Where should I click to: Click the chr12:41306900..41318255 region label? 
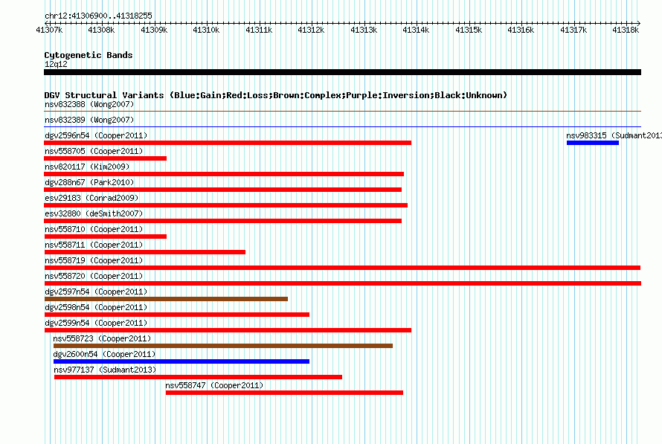pyautogui.click(x=98, y=16)
